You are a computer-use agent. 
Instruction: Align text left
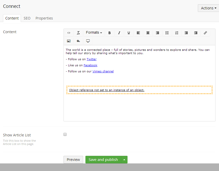pos(138,33)
